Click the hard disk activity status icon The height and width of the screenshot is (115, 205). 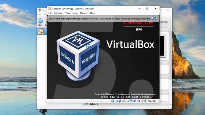112,101
